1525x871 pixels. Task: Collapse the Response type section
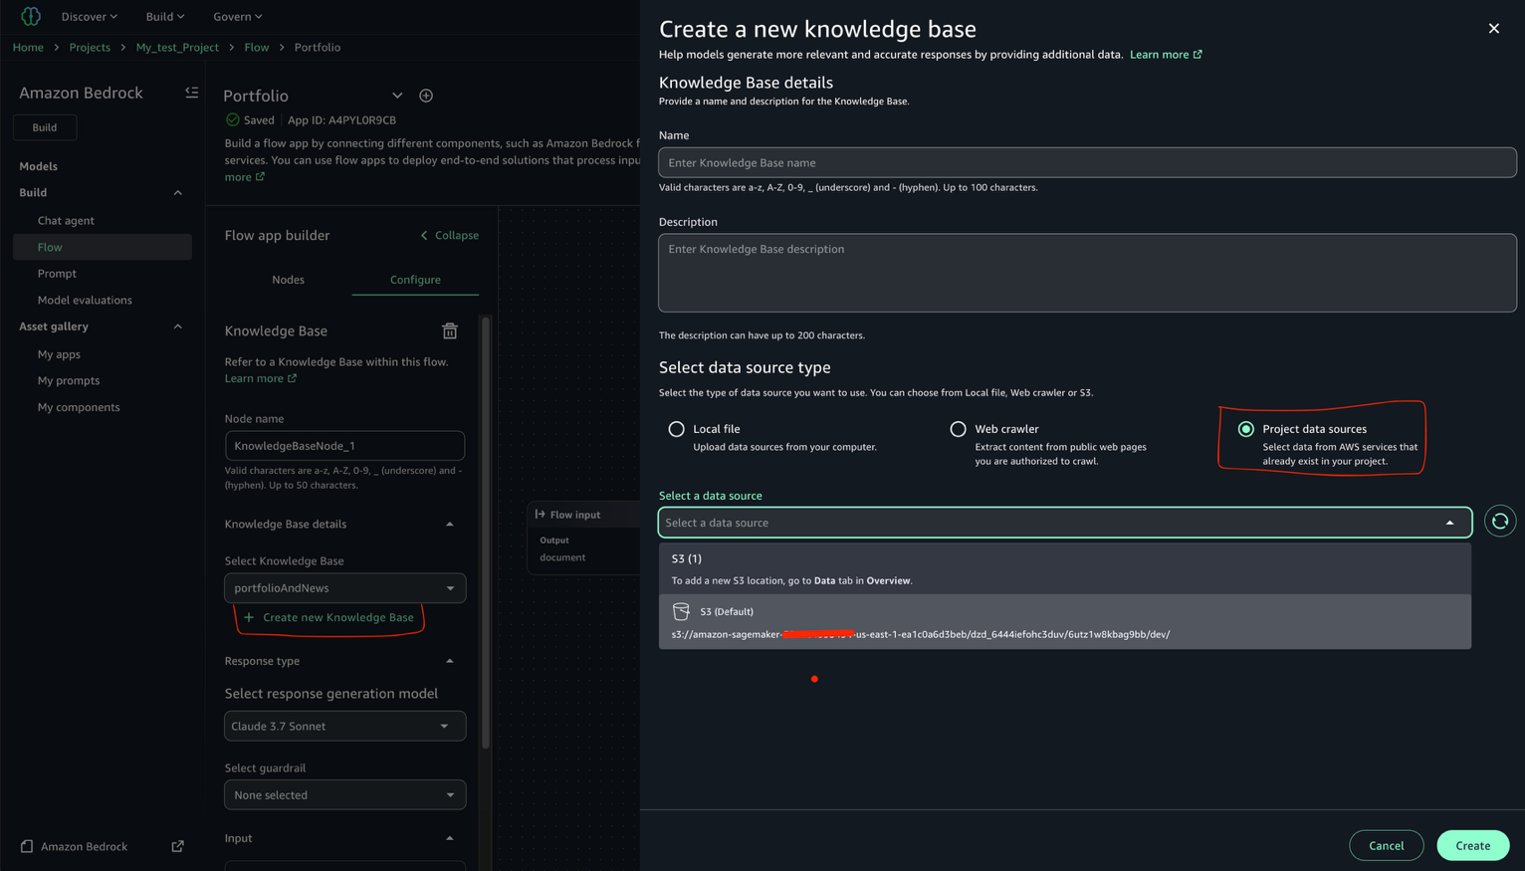450,661
